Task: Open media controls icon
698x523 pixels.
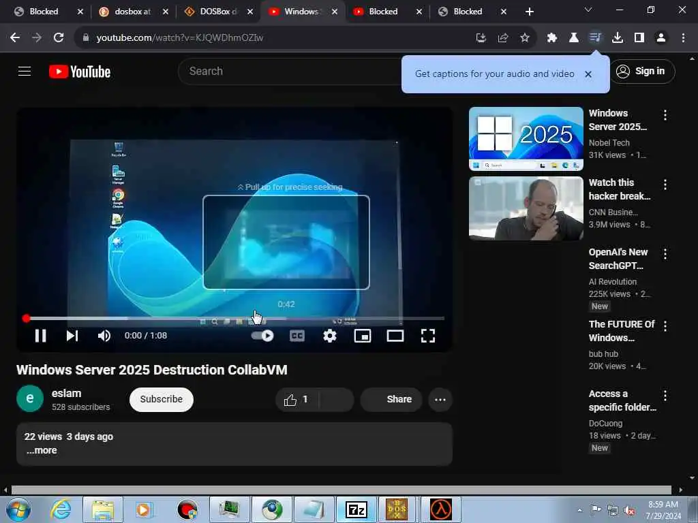Action: [595, 37]
